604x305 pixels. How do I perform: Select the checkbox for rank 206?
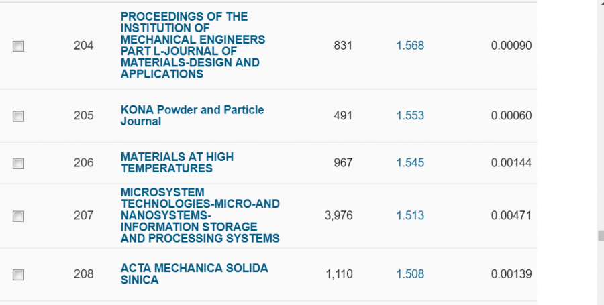pyautogui.click(x=19, y=163)
